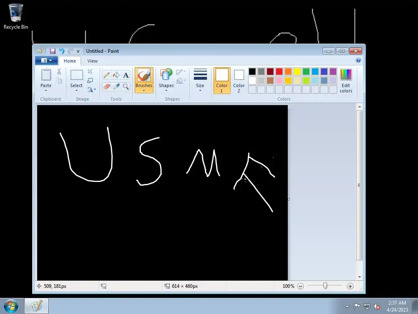Click the muted volume tray icon
The image size is (418, 314).
point(377,307)
